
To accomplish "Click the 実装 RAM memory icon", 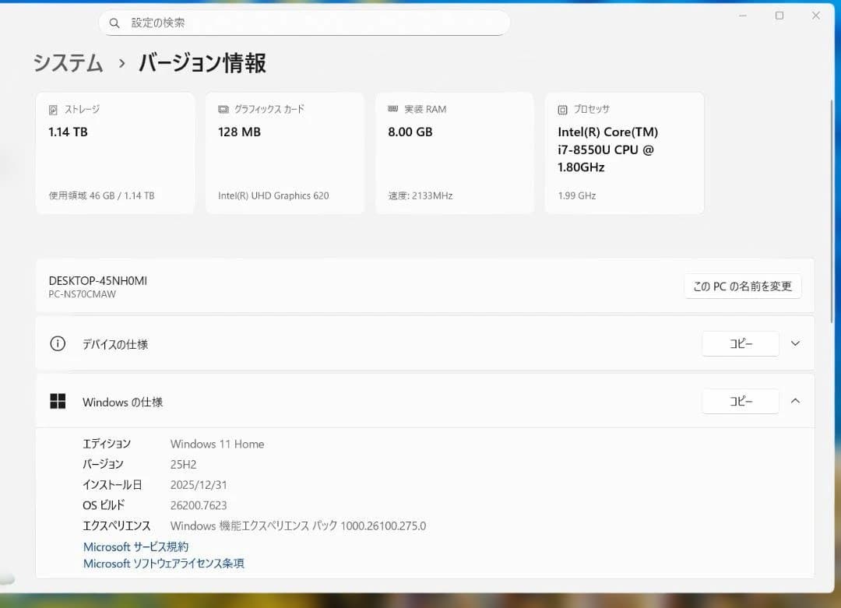I will pyautogui.click(x=392, y=109).
